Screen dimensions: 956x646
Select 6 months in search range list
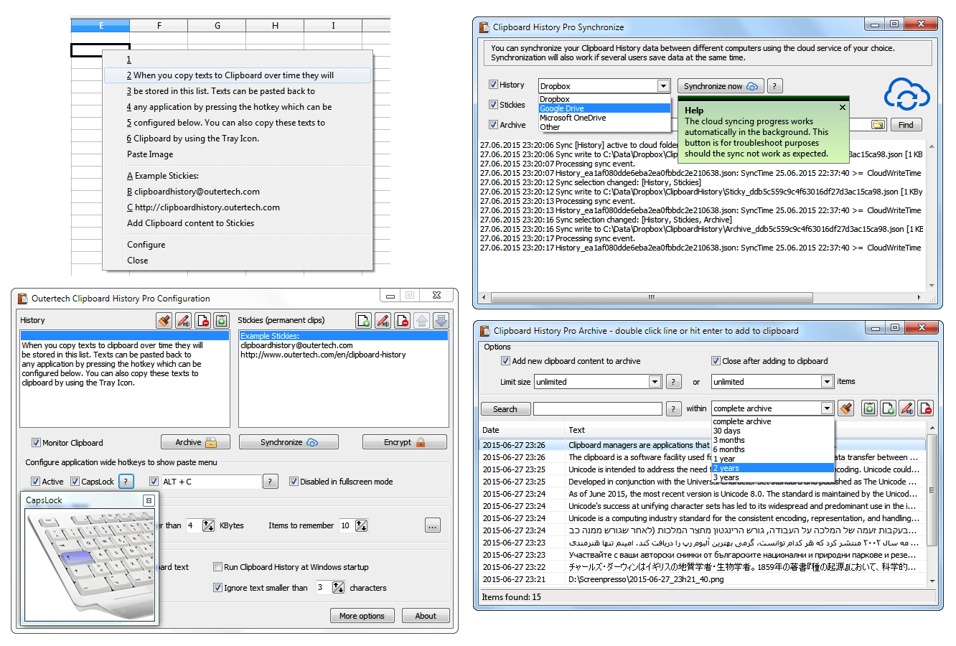click(773, 449)
